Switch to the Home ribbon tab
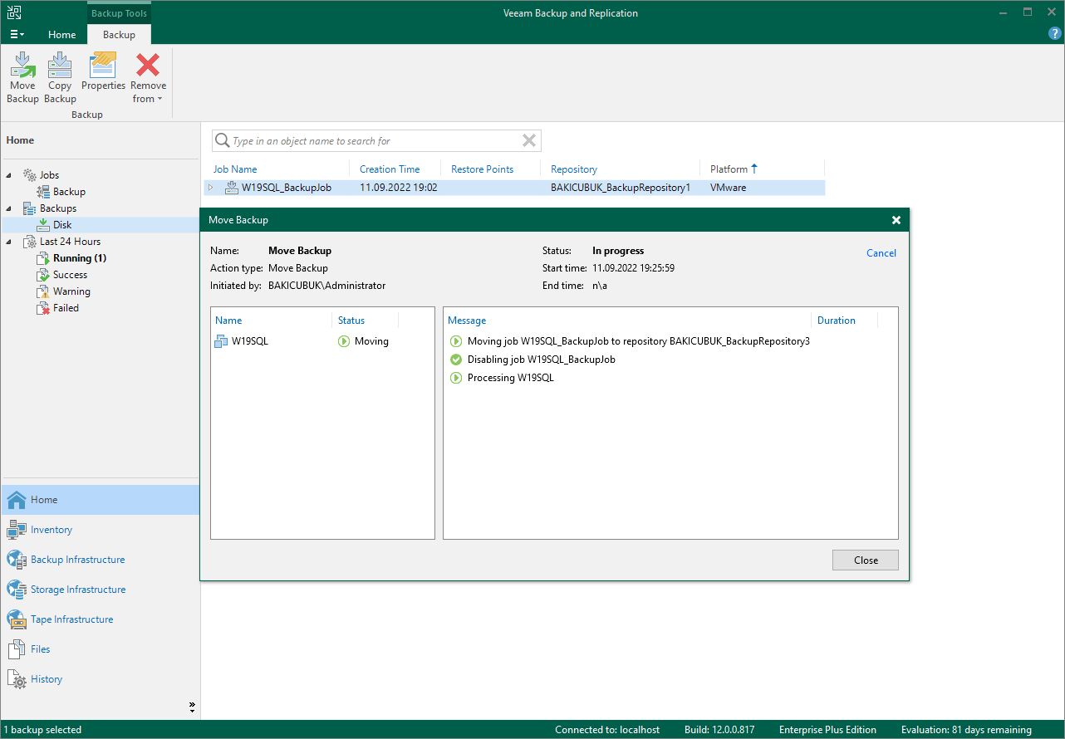 click(x=62, y=35)
